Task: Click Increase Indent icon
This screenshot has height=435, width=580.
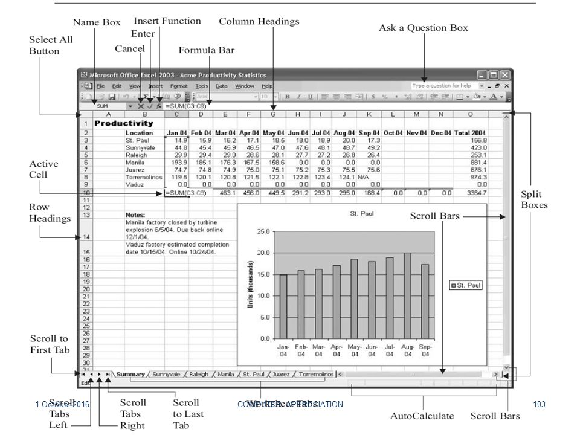Action: [x=445, y=97]
